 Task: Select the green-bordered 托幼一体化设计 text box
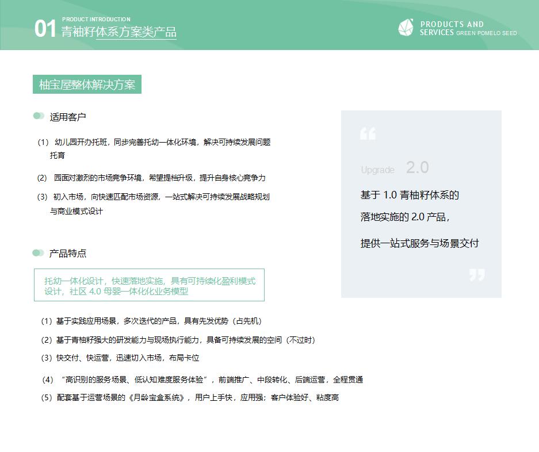(149, 285)
